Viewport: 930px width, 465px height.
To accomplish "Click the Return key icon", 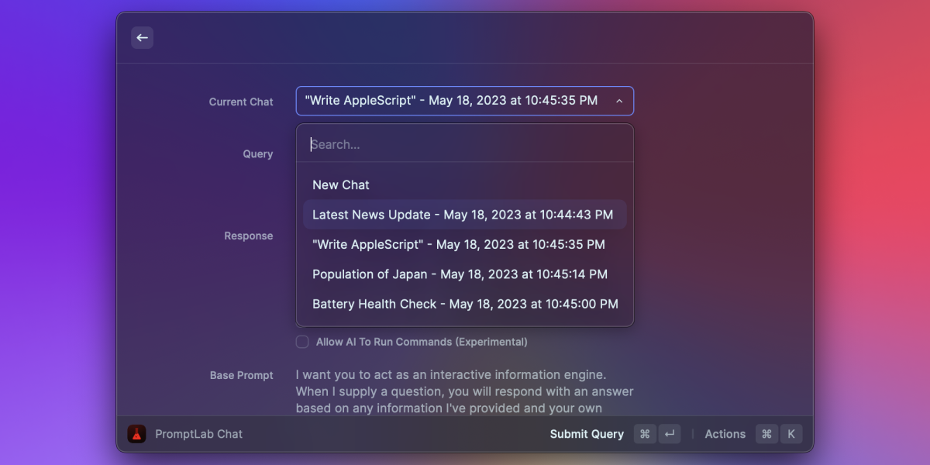I will [670, 434].
